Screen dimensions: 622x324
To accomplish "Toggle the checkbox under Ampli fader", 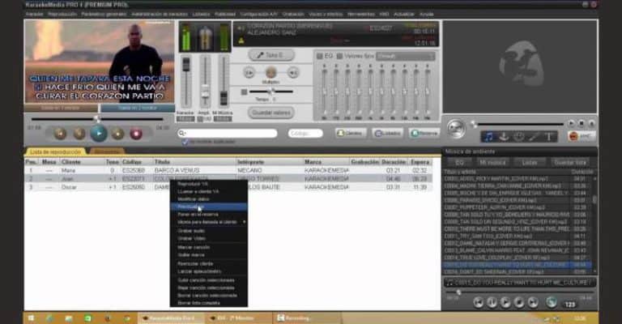I will coord(200,119).
